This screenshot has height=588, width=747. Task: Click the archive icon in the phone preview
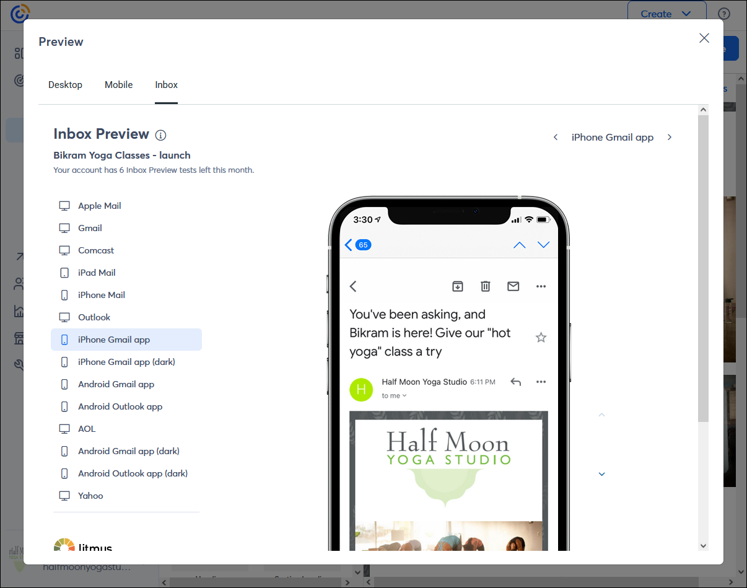457,286
